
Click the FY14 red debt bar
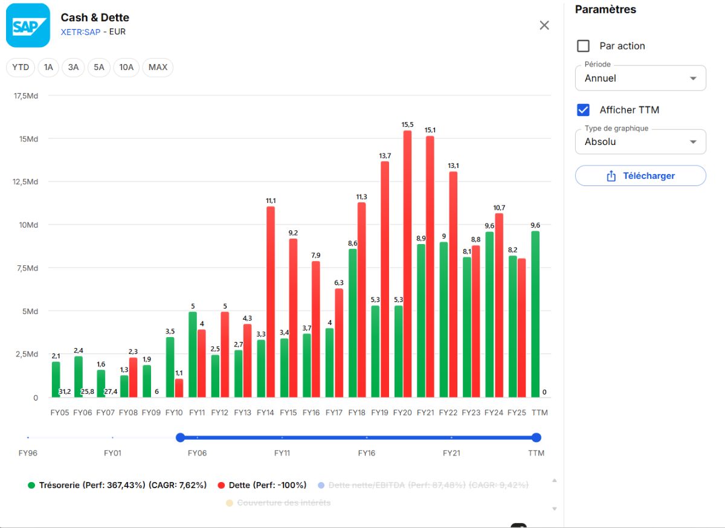[x=271, y=302]
